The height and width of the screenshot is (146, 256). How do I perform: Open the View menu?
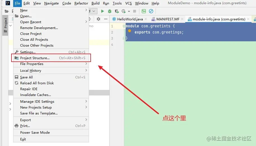(x=37, y=3)
